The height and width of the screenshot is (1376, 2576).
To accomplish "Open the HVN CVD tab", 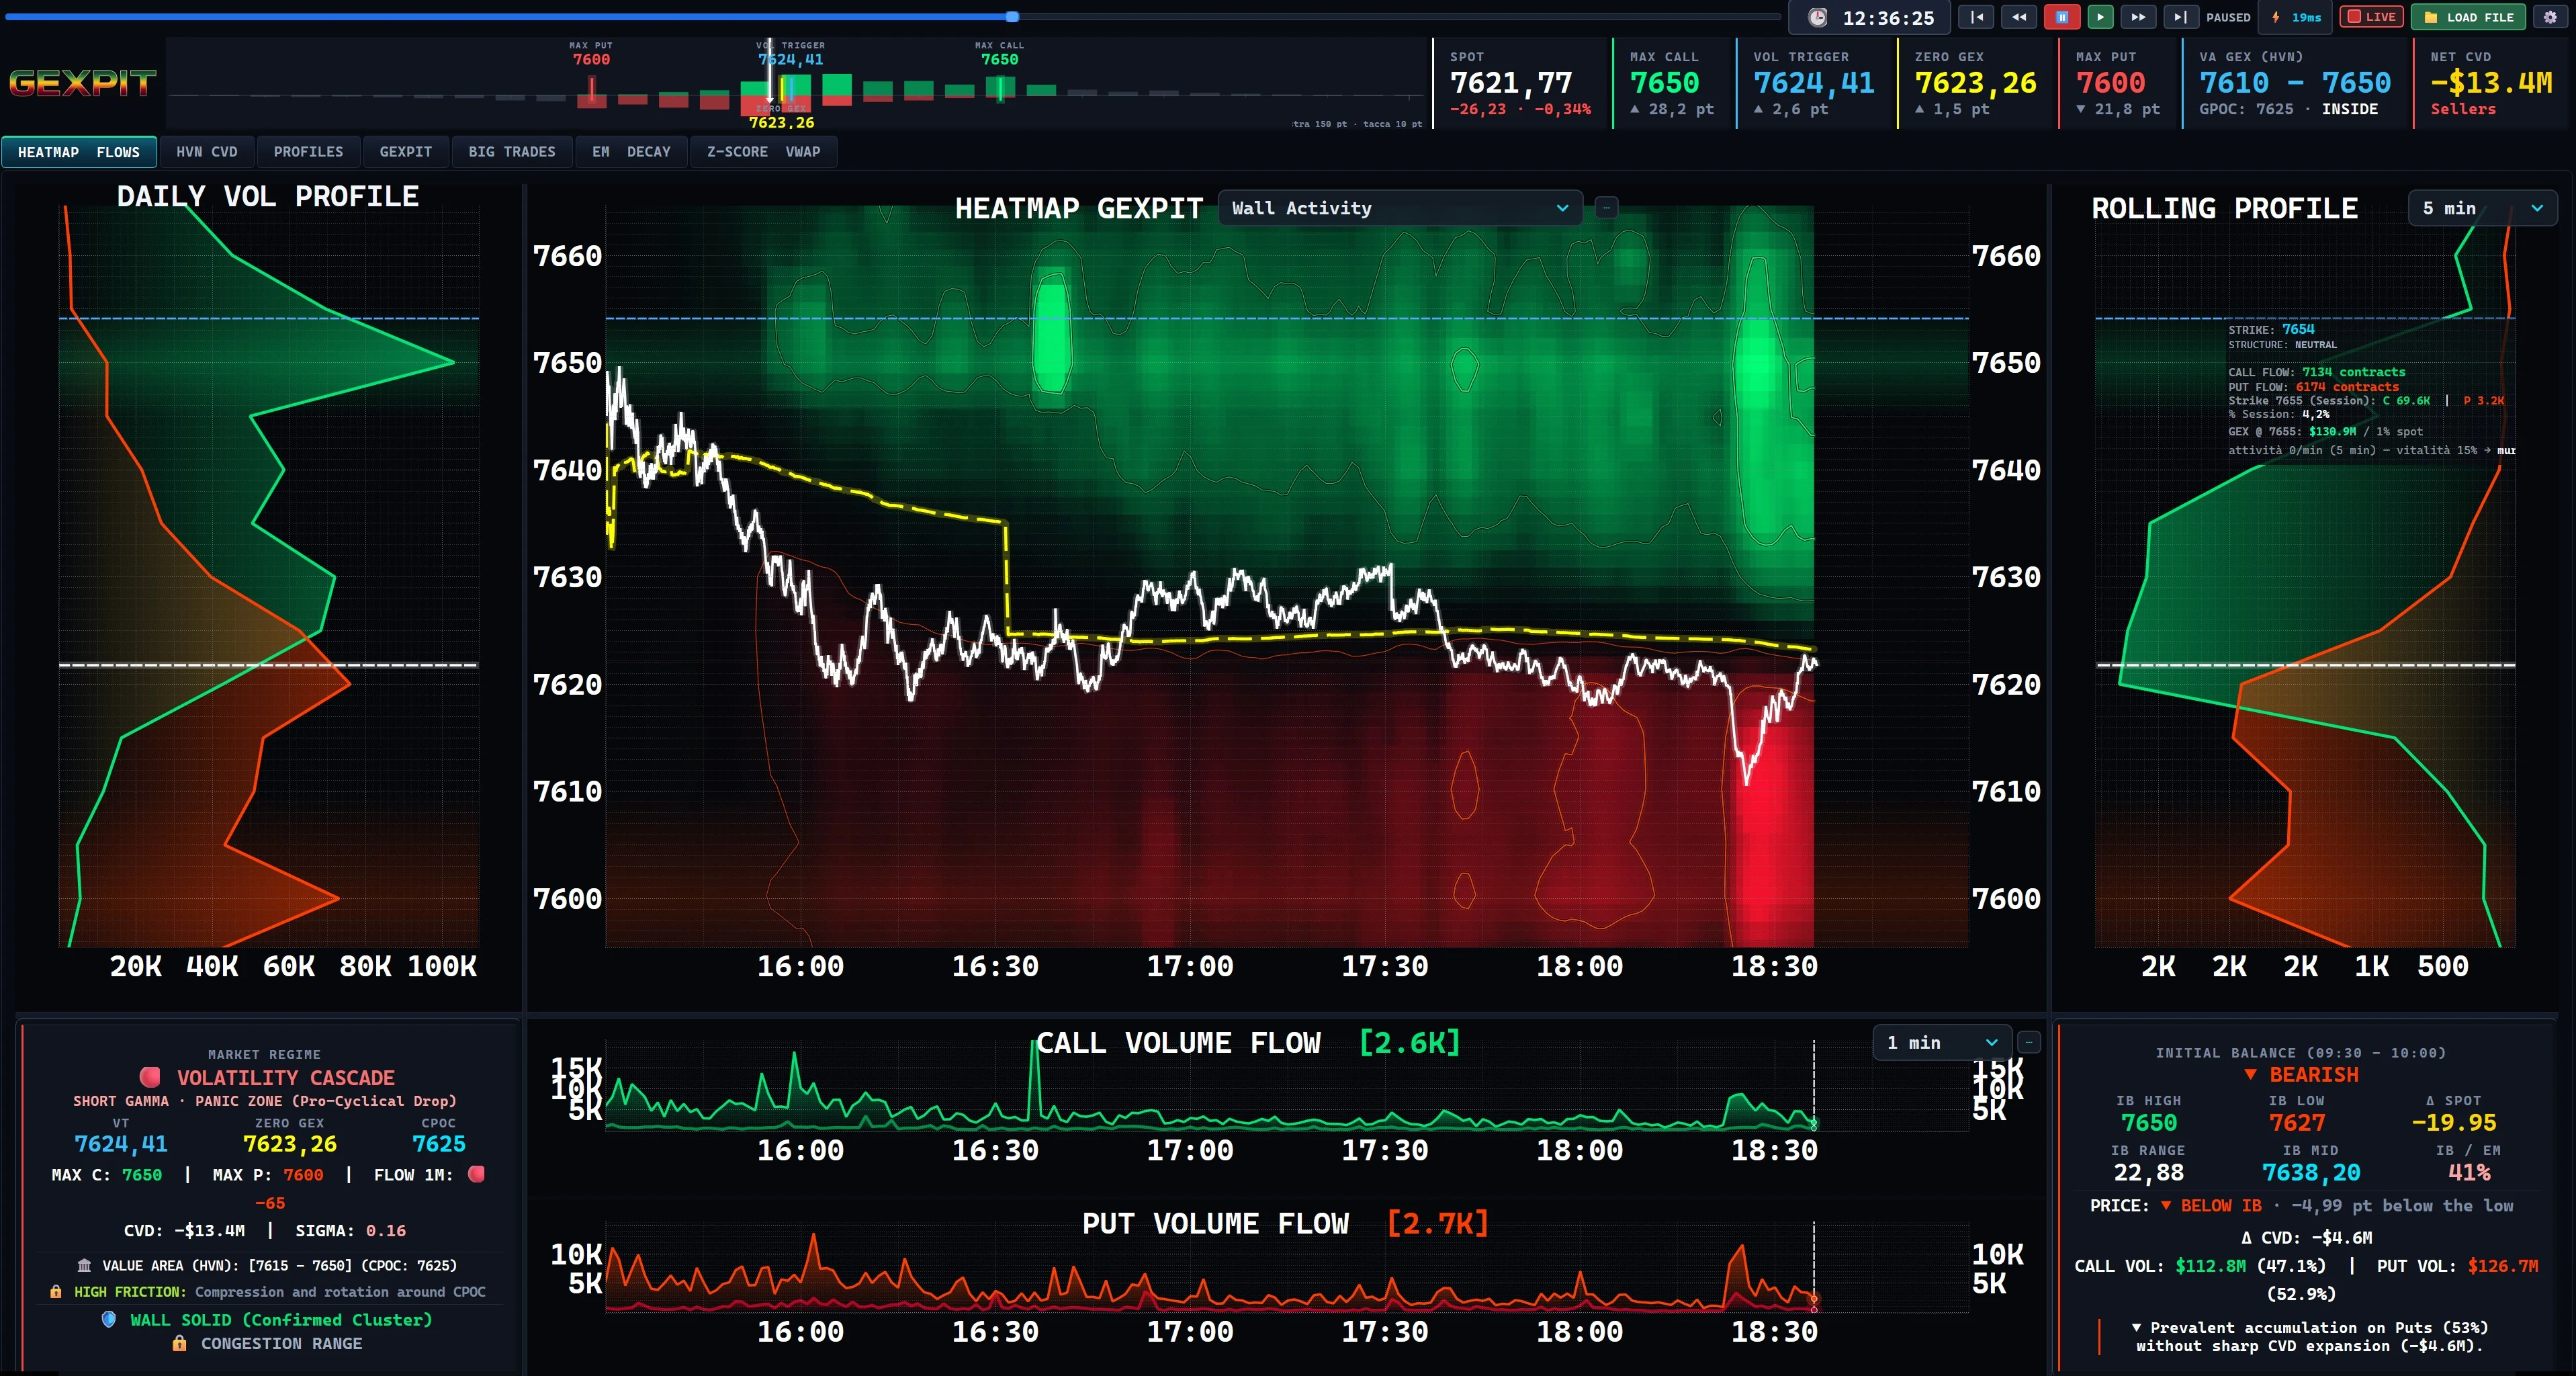I will point(207,152).
